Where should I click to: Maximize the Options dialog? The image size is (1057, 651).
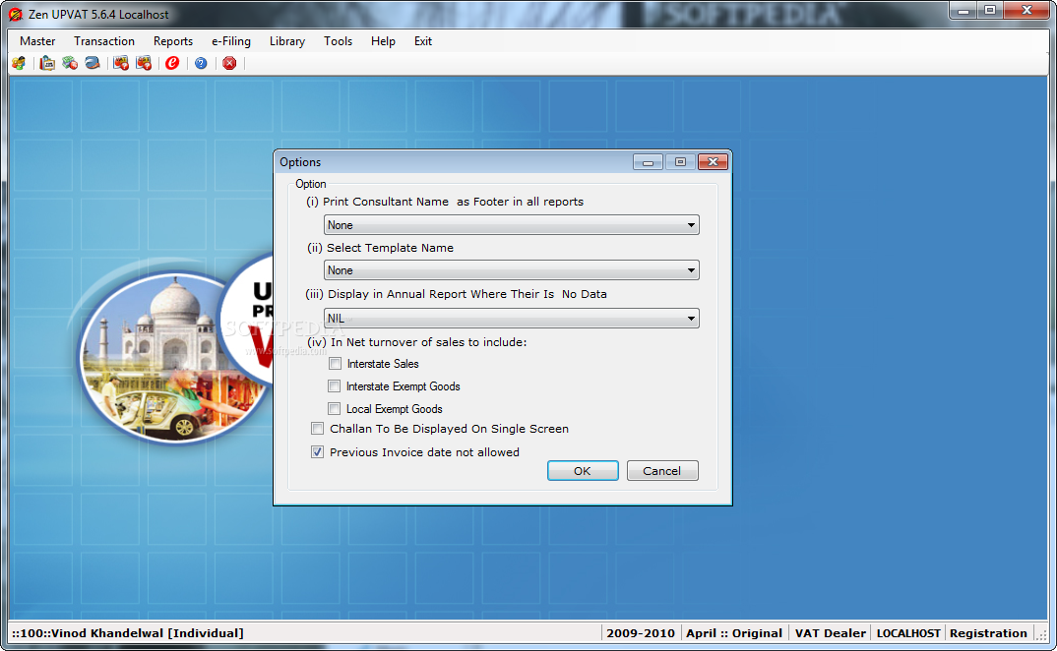[x=680, y=161]
